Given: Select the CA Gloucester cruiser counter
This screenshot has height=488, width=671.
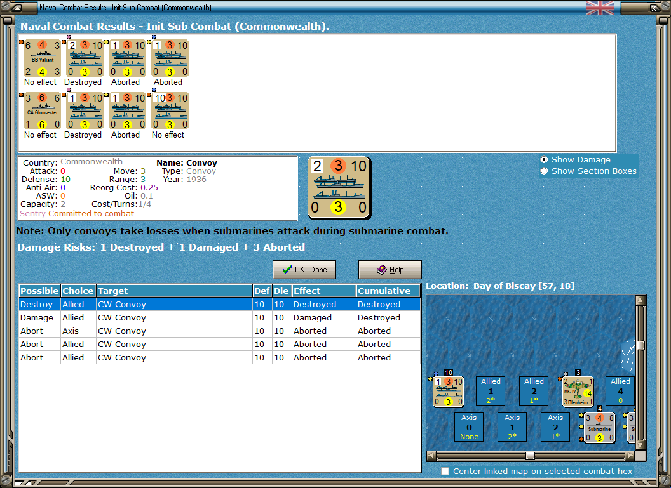Looking at the screenshot, I should coord(43,111).
